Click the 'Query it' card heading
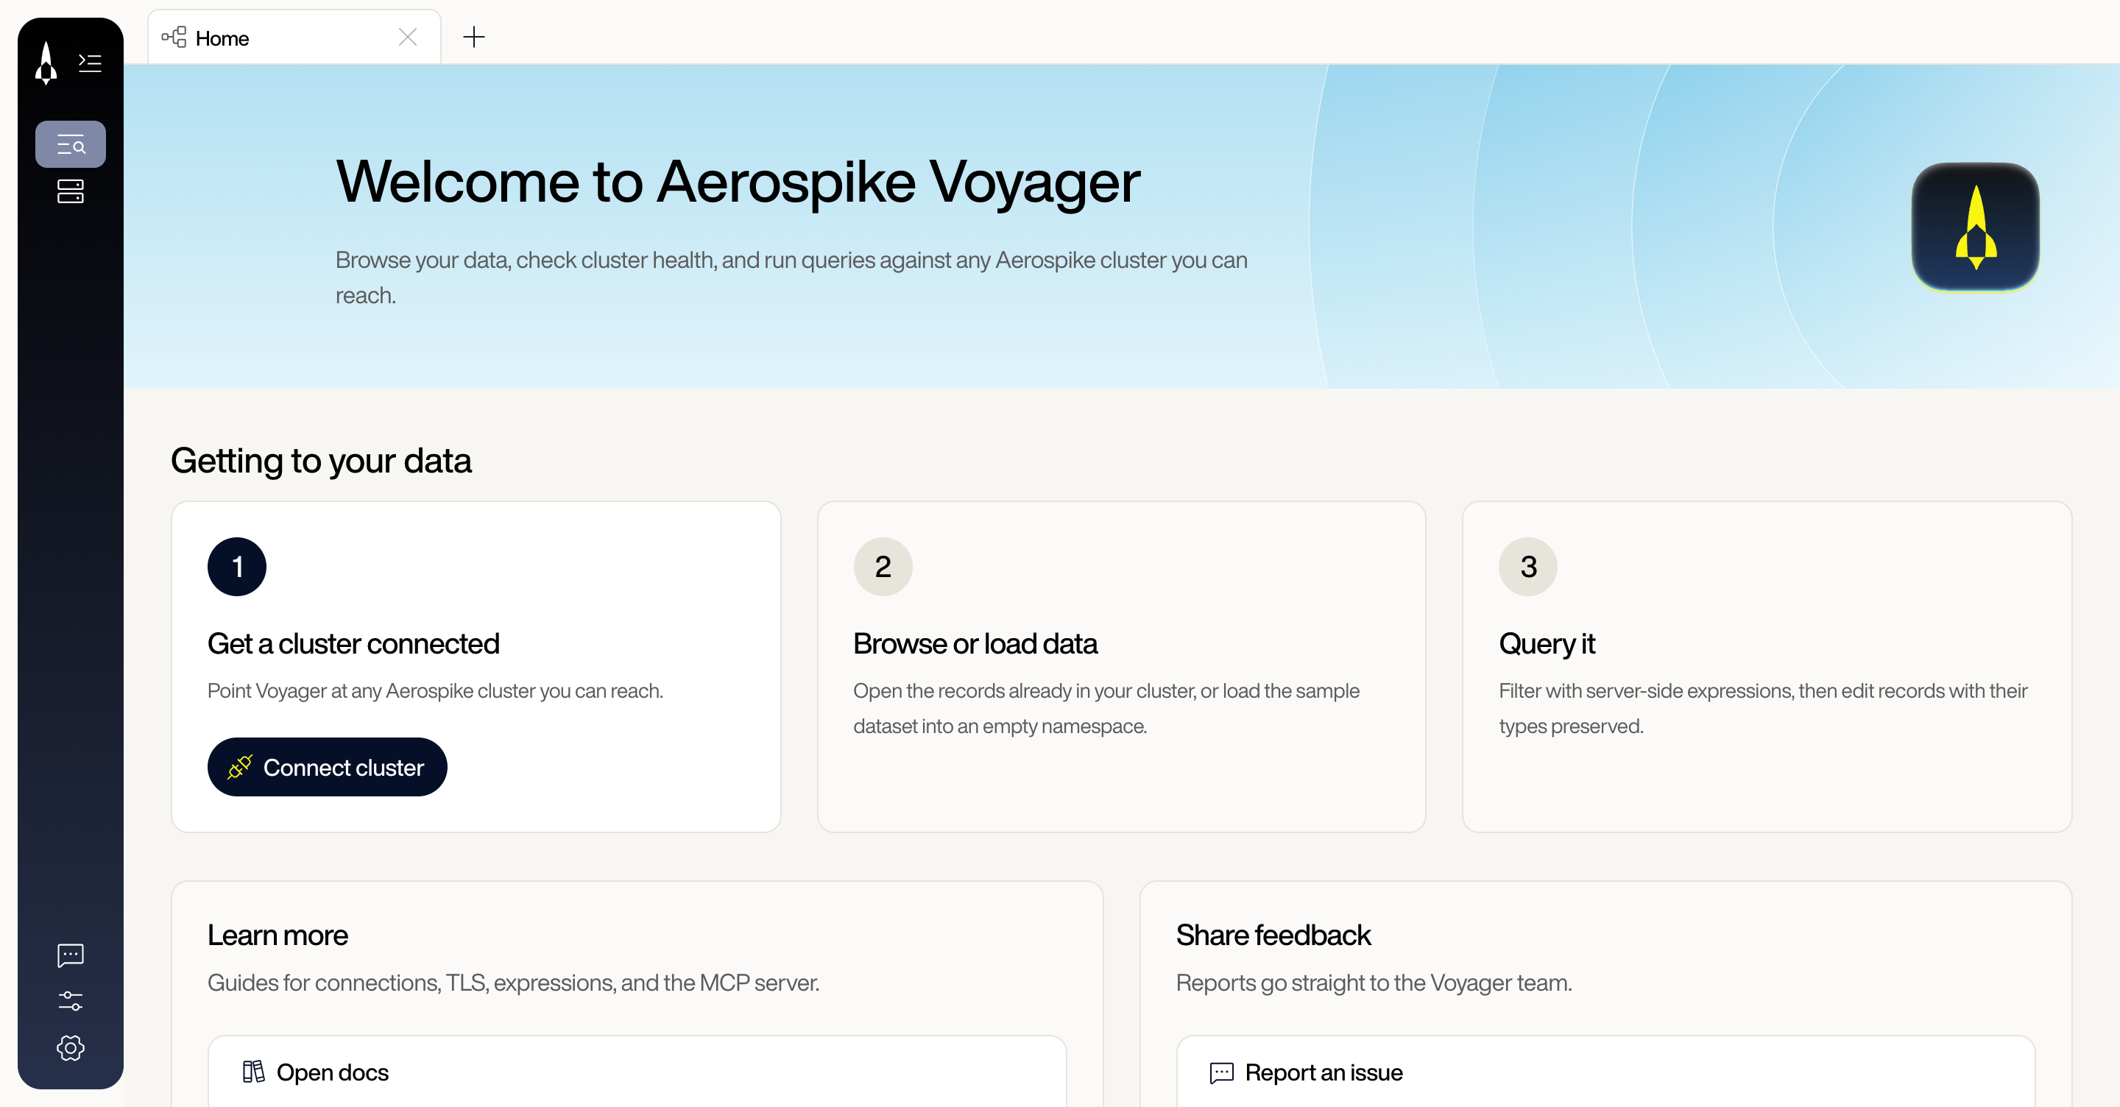The image size is (2120, 1107). point(1547,643)
